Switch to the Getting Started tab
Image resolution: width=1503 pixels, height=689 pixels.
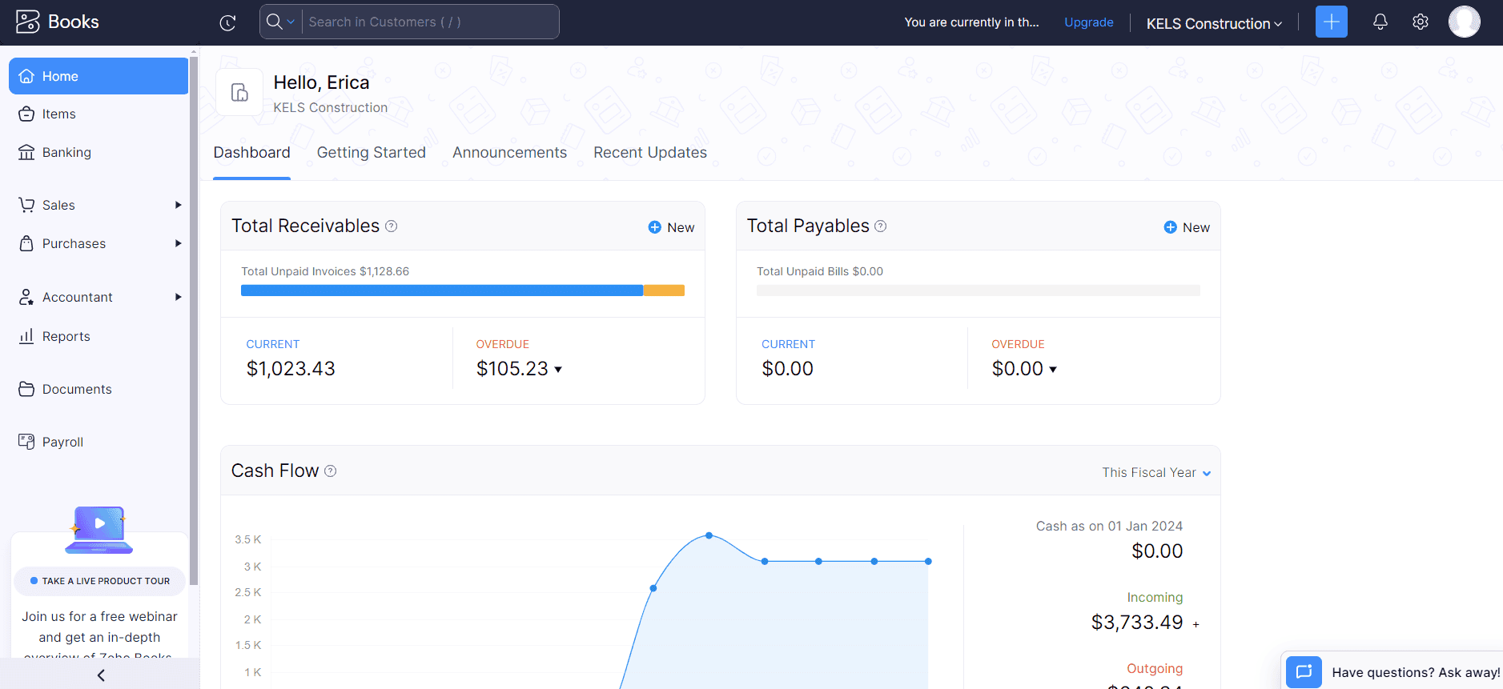(372, 153)
